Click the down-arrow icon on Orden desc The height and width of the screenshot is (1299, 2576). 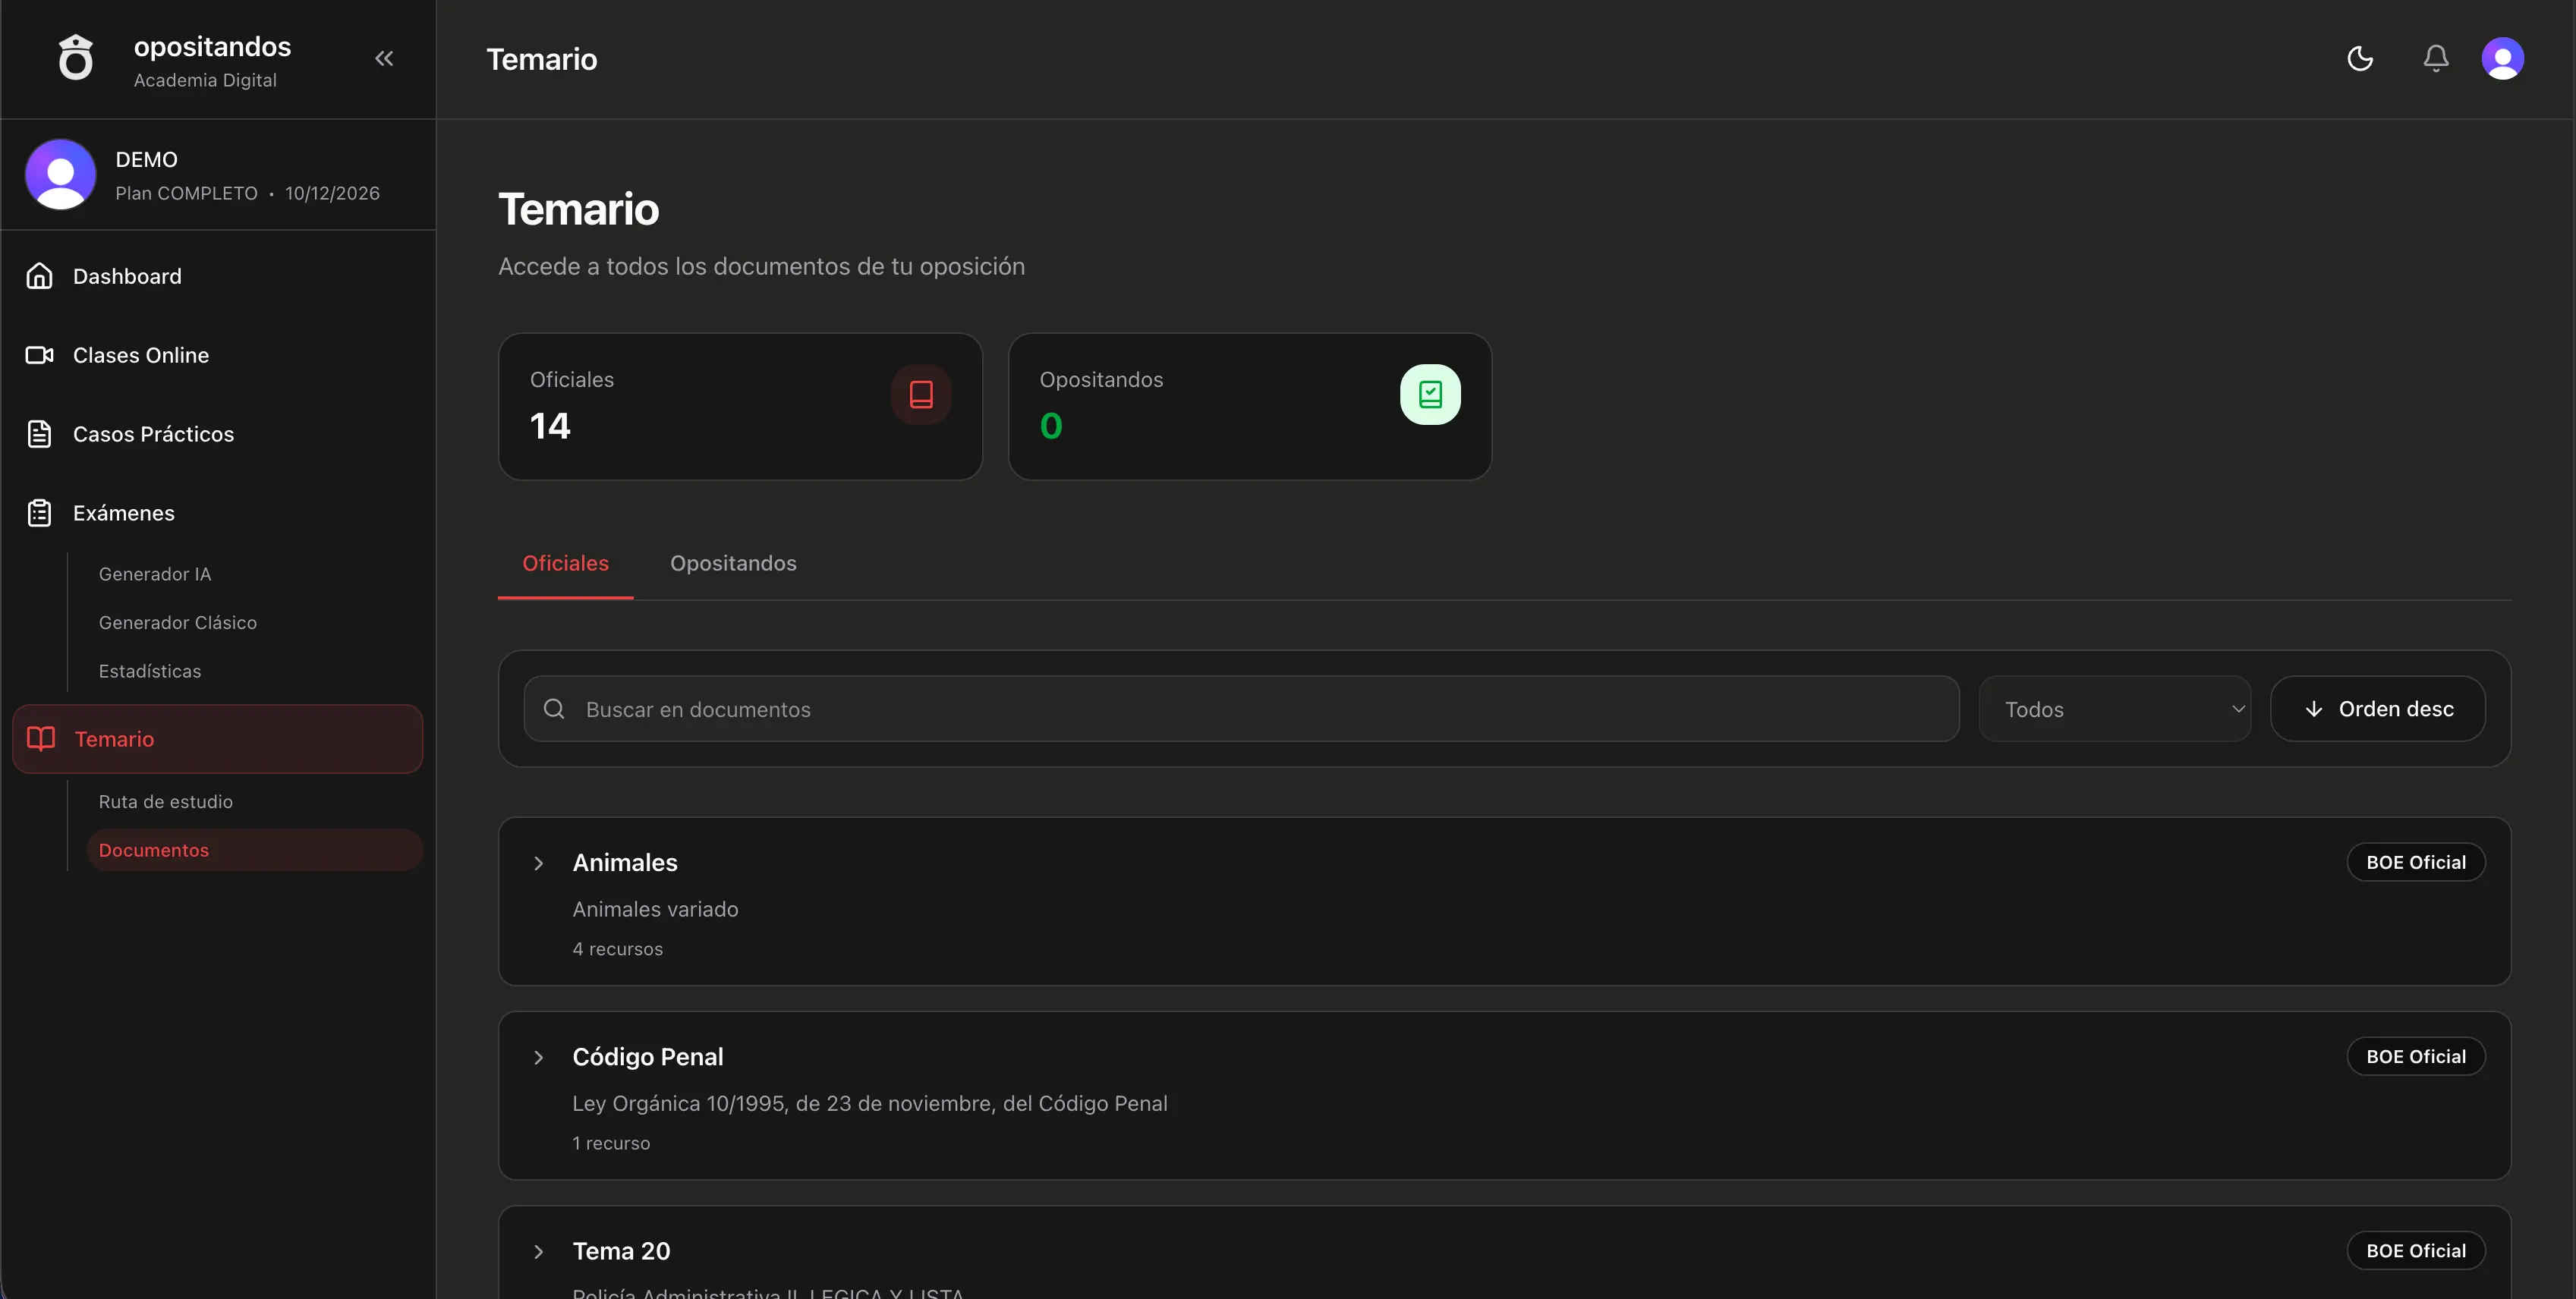(x=2314, y=709)
